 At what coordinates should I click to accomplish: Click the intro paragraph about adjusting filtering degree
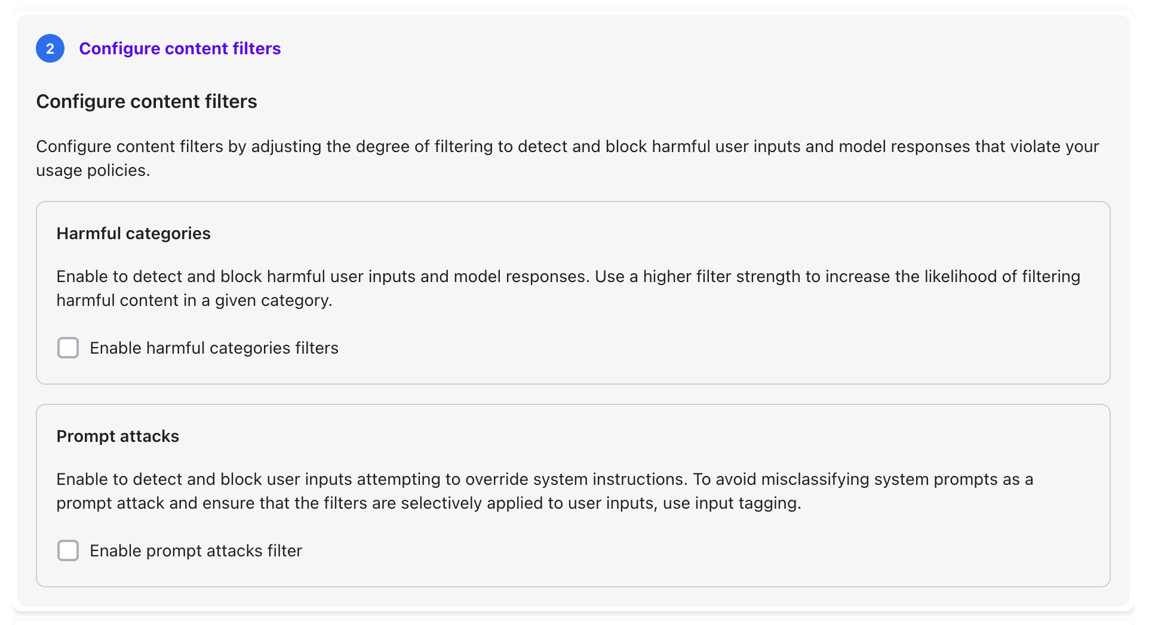click(x=418, y=147)
